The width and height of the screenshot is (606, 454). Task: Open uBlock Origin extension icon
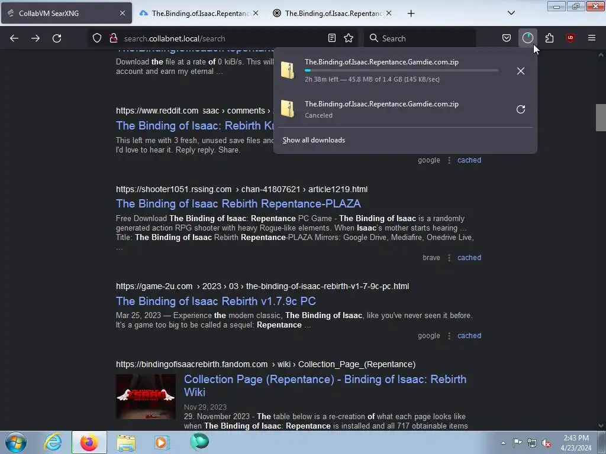[x=570, y=38]
